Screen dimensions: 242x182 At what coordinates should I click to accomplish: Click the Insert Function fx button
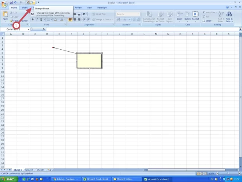click(44, 29)
